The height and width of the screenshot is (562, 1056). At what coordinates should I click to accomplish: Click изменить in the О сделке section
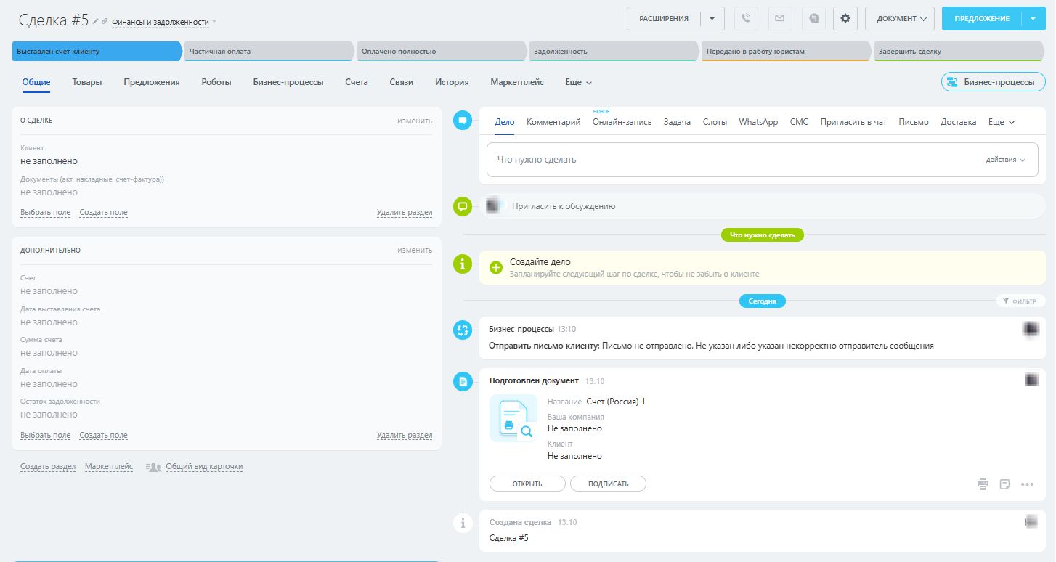point(414,121)
